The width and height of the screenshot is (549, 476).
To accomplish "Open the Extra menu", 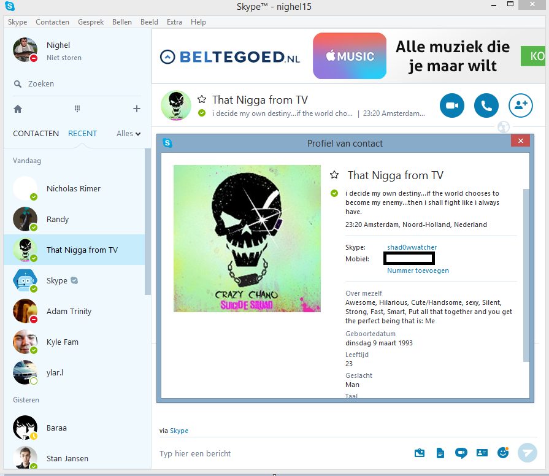I will [x=174, y=22].
